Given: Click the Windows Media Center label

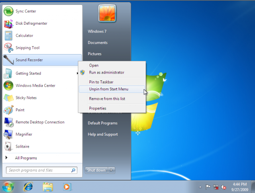Looking at the screenshot, I should pos(35,86).
